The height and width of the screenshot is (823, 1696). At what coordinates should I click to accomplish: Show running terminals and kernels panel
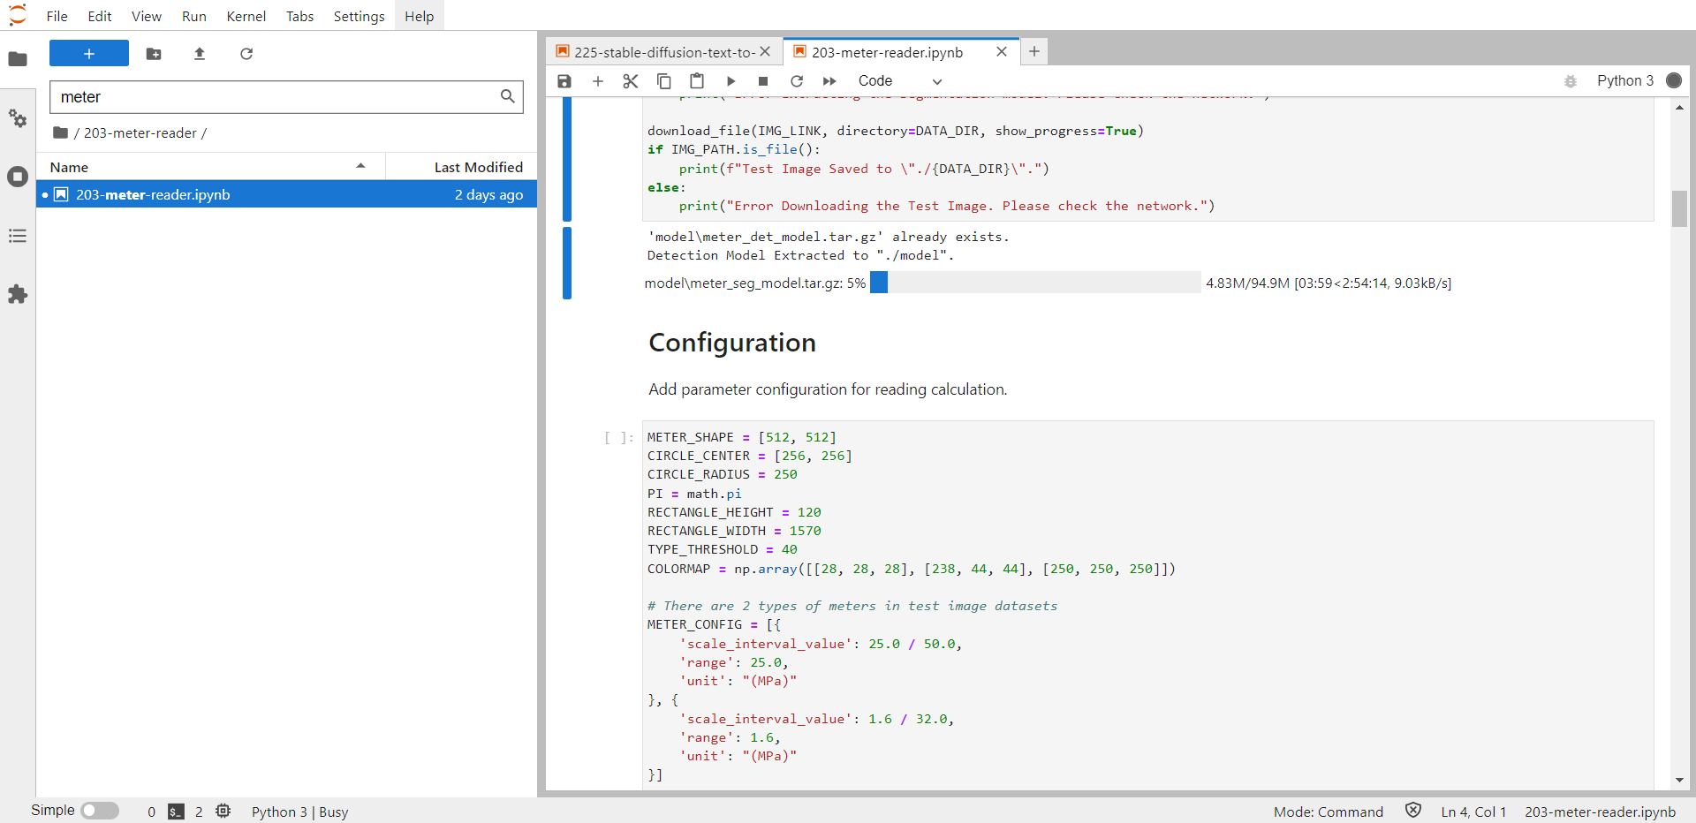[18, 177]
